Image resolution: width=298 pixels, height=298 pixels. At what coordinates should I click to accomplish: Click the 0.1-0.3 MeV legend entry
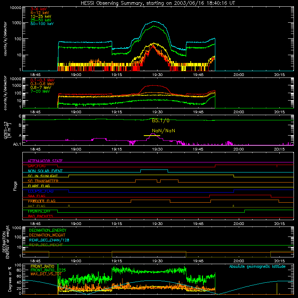click(x=42, y=80)
